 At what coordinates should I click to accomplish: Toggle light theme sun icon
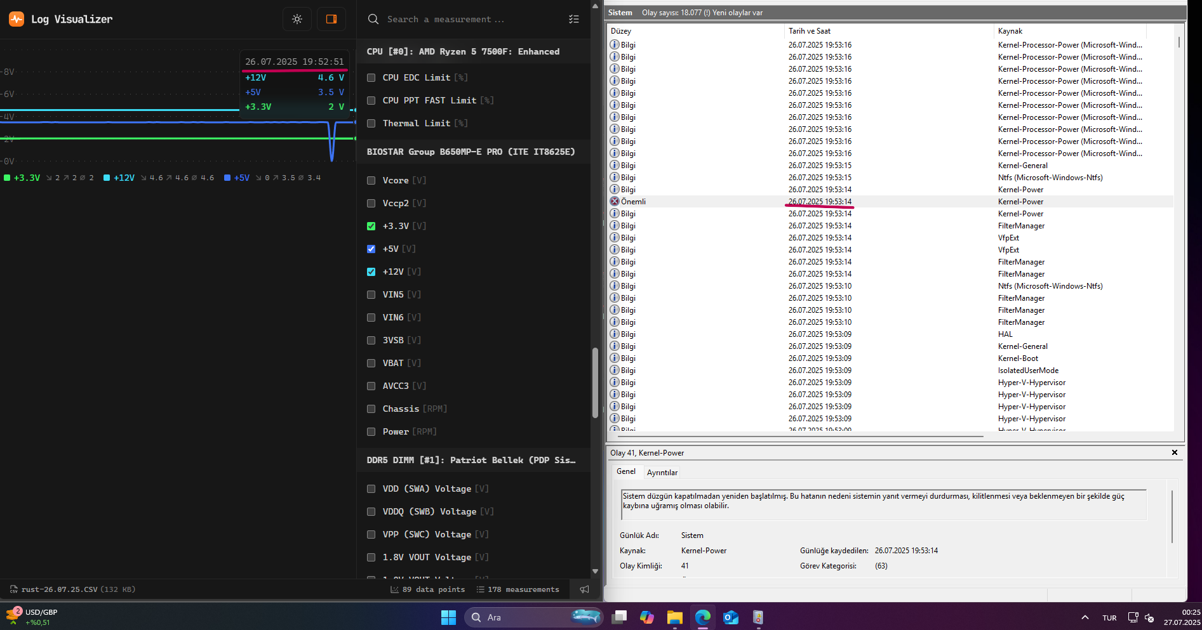point(297,19)
